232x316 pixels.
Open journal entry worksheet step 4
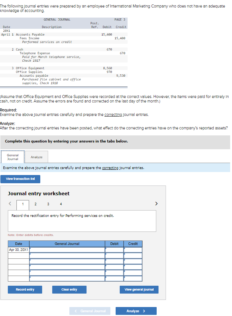[x=61, y=204]
